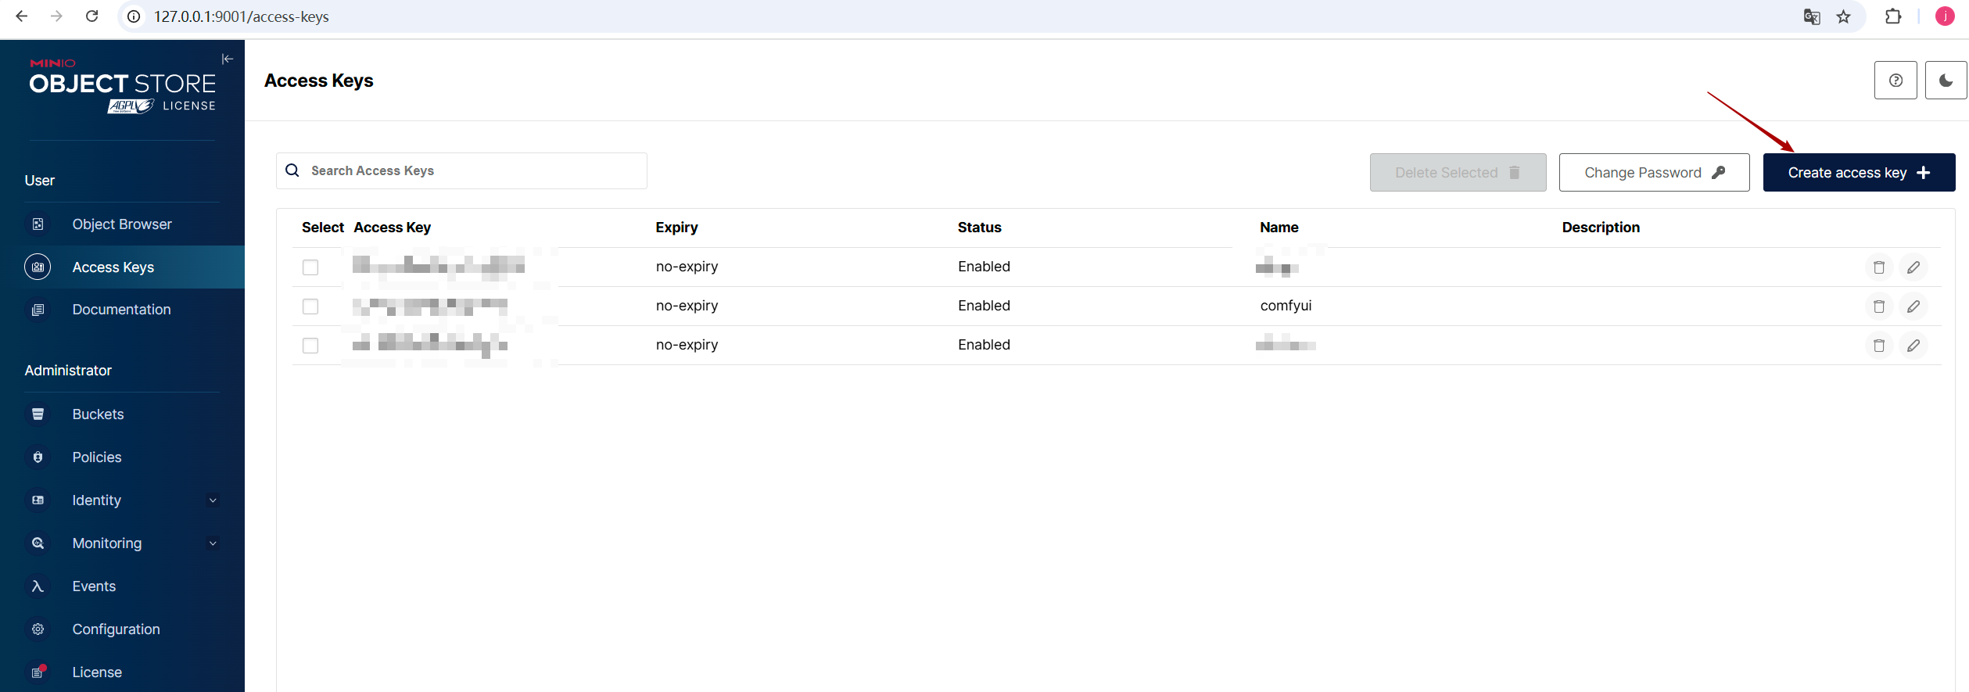1969x692 pixels.
Task: Open Buckets in the sidebar
Action: click(x=98, y=414)
